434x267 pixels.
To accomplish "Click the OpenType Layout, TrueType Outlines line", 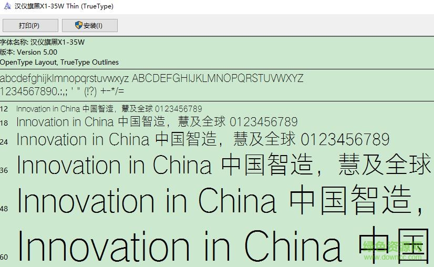I will (59, 62).
